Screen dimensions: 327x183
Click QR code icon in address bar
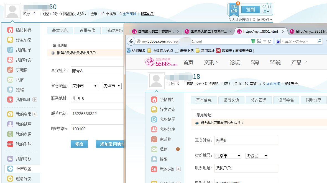(x=259, y=41)
